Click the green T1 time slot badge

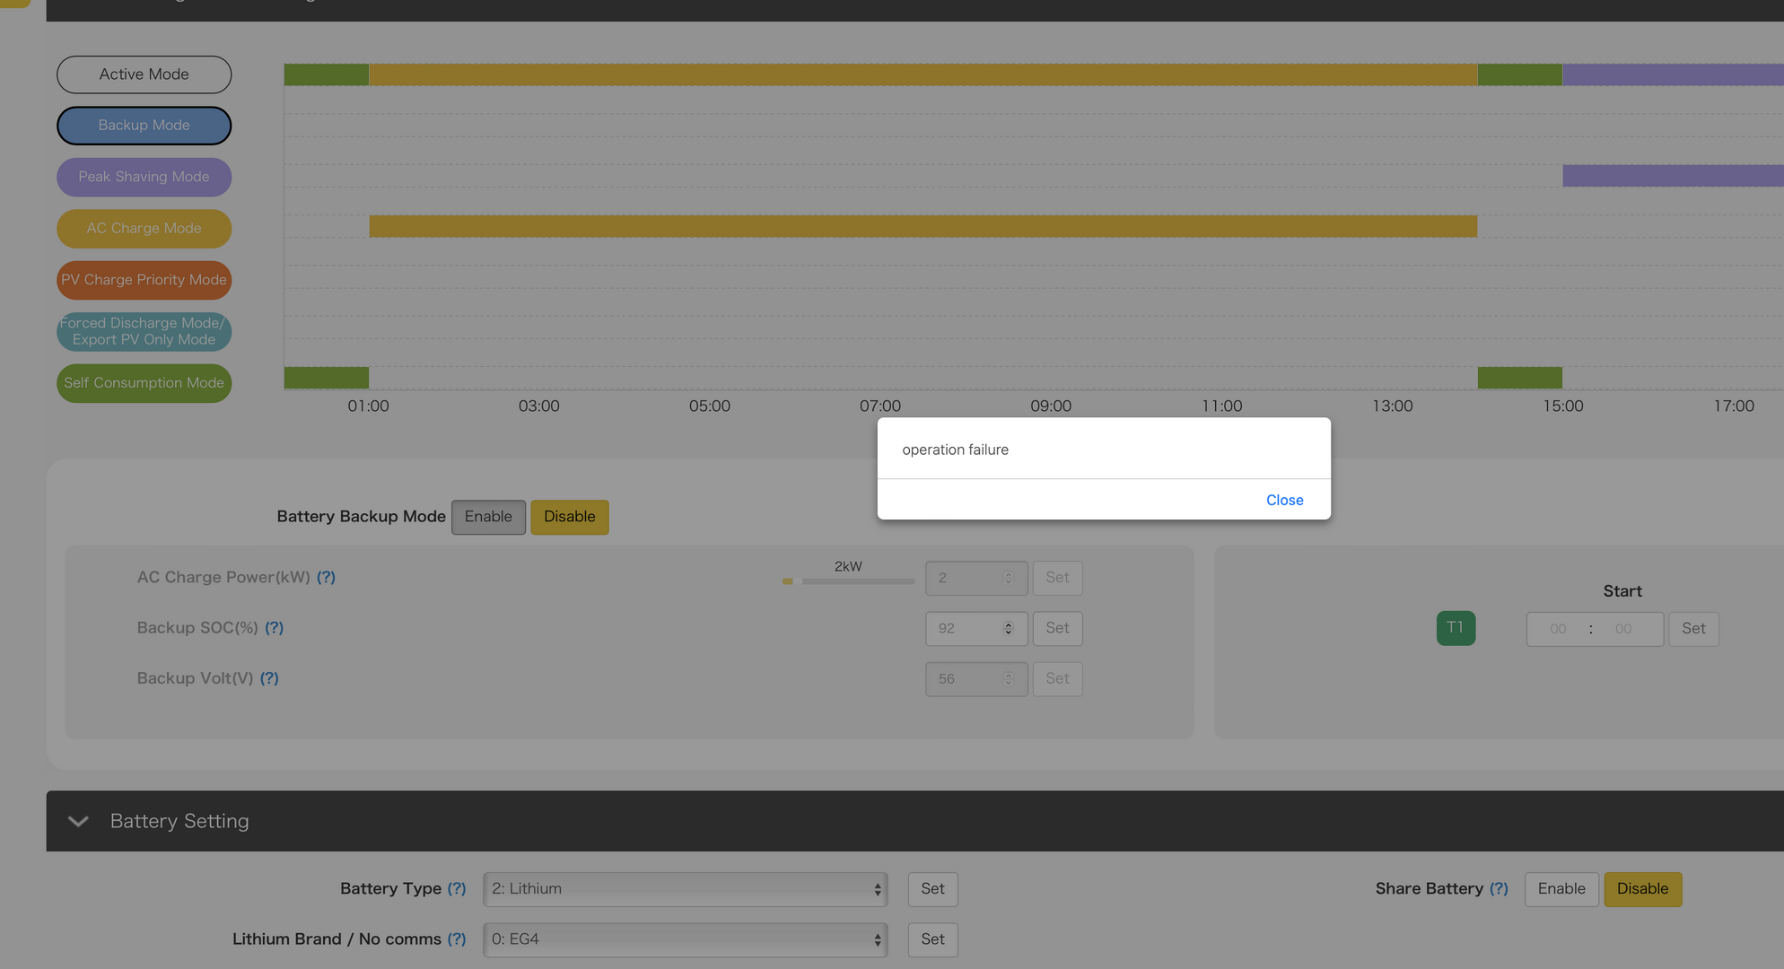pyautogui.click(x=1455, y=628)
